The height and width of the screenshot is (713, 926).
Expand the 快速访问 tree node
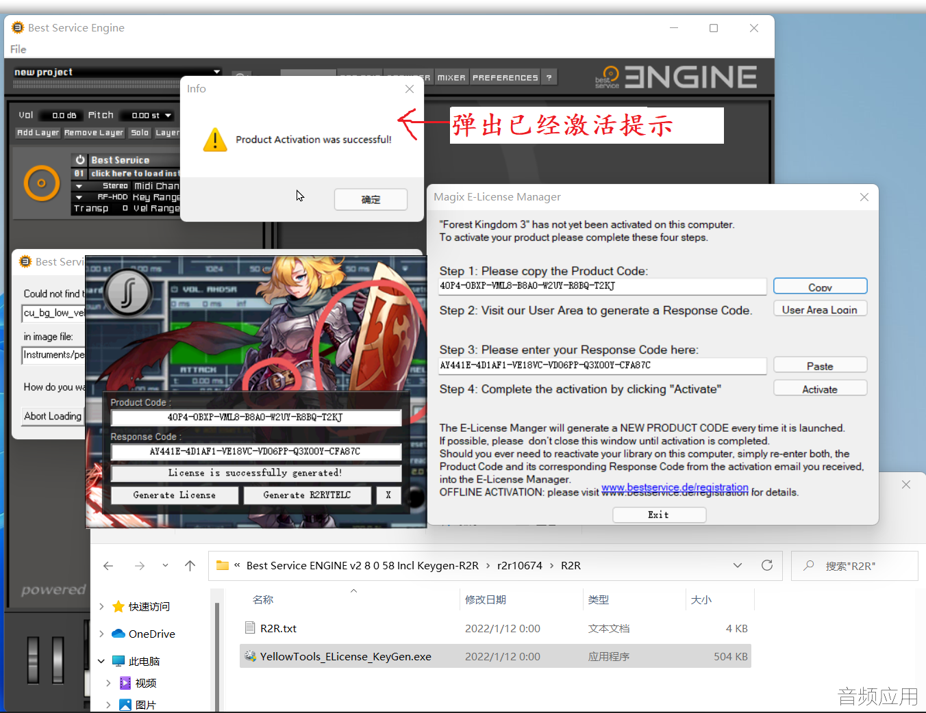click(x=101, y=607)
